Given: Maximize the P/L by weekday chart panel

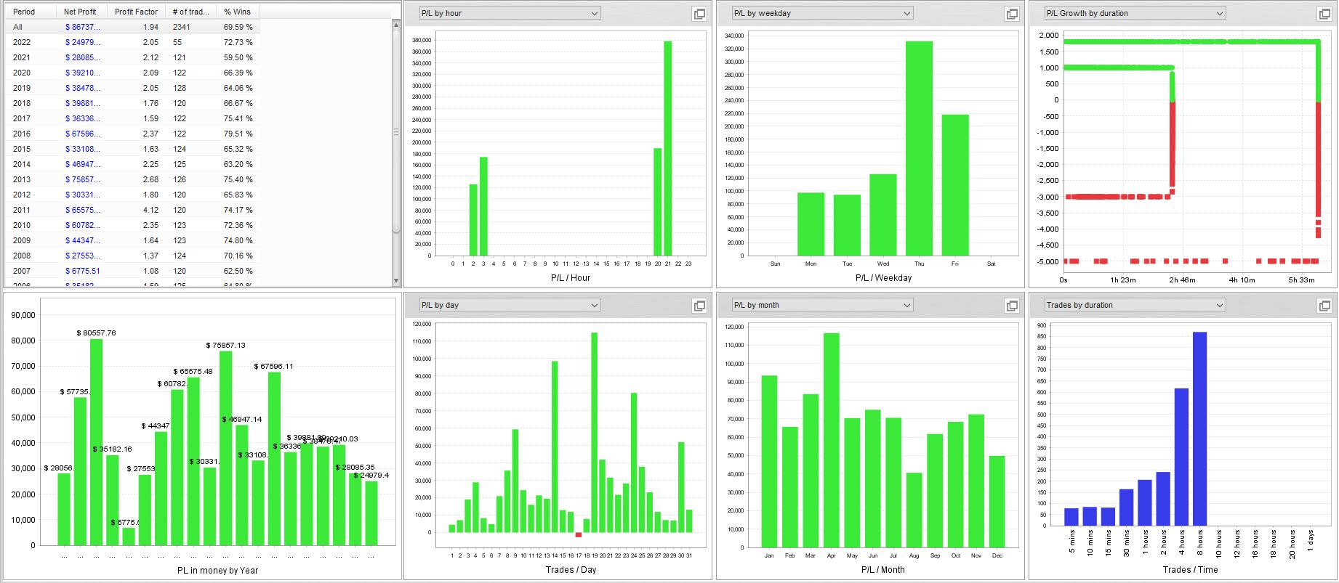Looking at the screenshot, I should coord(1012,14).
